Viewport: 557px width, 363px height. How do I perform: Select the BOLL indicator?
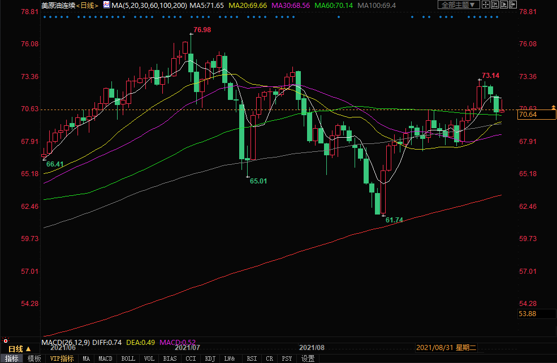[x=128, y=358]
